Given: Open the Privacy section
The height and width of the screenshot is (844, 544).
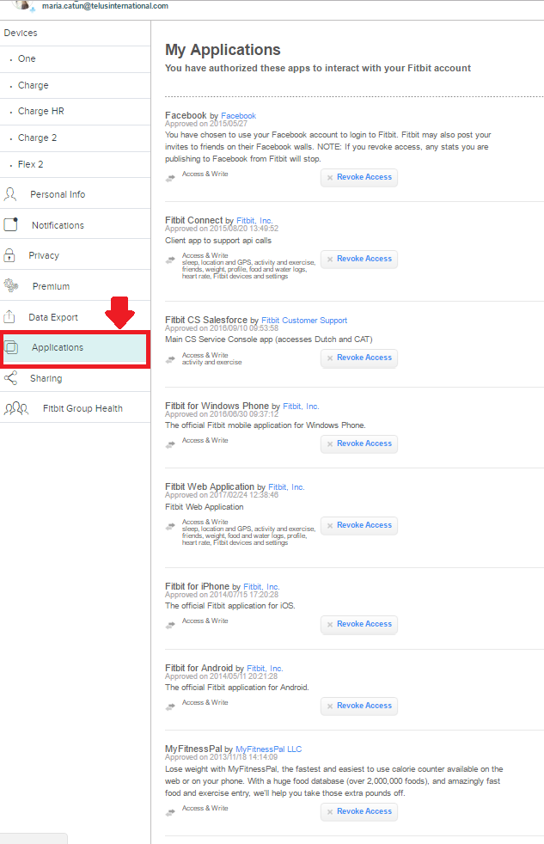Looking at the screenshot, I should point(76,255).
